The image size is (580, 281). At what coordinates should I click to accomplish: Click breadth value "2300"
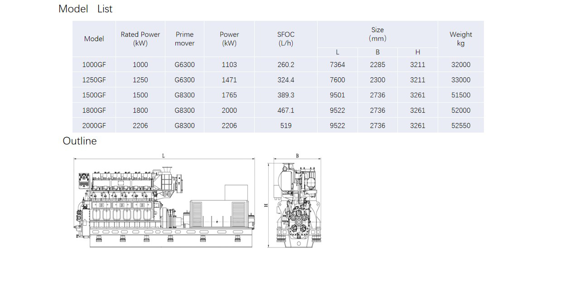(x=377, y=80)
